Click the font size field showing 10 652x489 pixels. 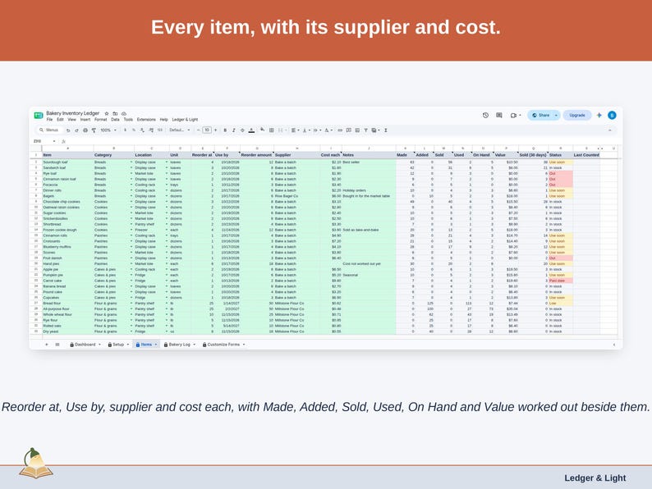207,130
